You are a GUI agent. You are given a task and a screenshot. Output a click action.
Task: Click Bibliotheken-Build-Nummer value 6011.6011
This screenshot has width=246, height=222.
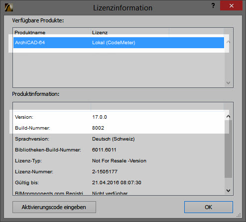tap(104, 150)
